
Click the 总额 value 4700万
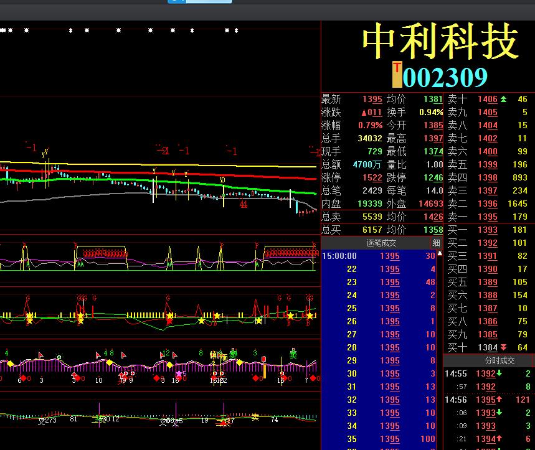click(367, 164)
